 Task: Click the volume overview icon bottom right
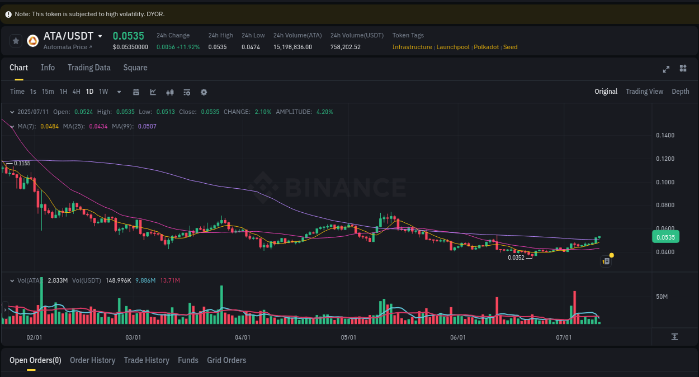675,337
